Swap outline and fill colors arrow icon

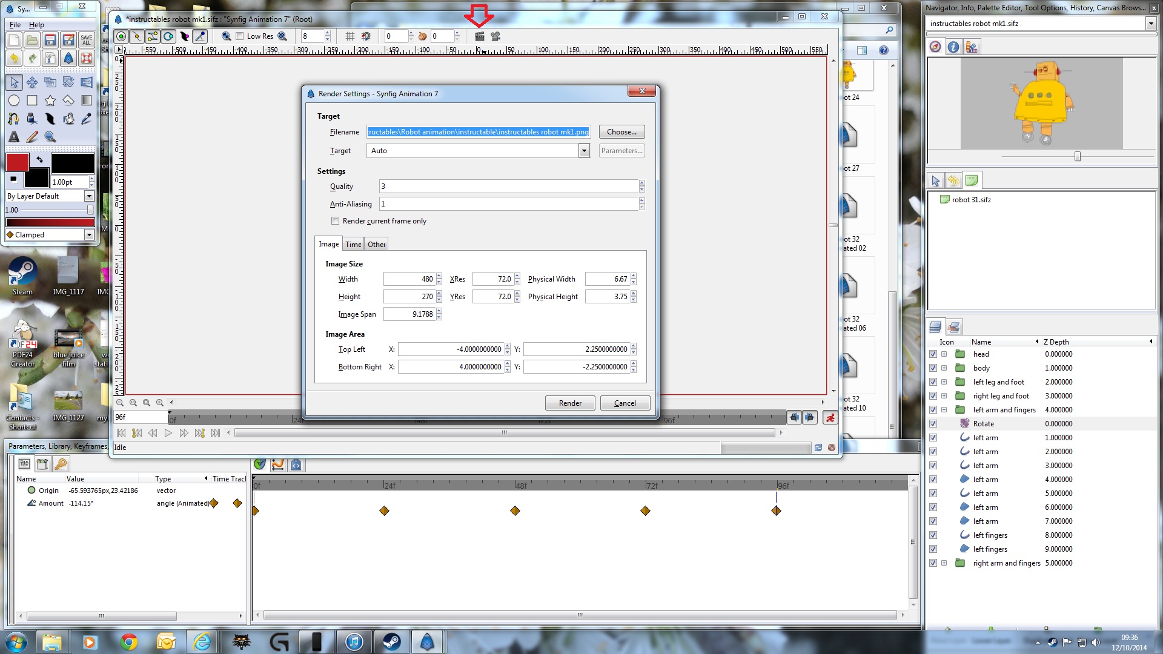tap(40, 160)
